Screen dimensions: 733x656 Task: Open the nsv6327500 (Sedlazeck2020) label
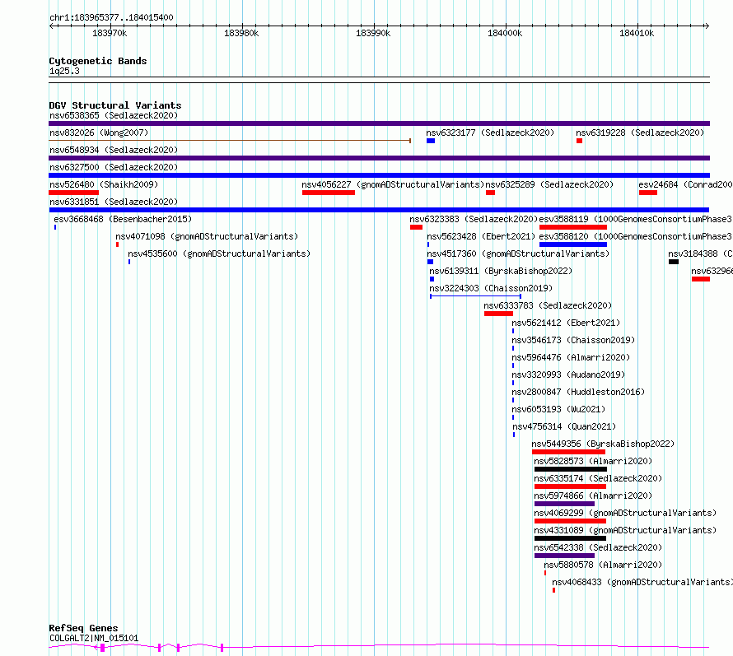click(x=114, y=167)
